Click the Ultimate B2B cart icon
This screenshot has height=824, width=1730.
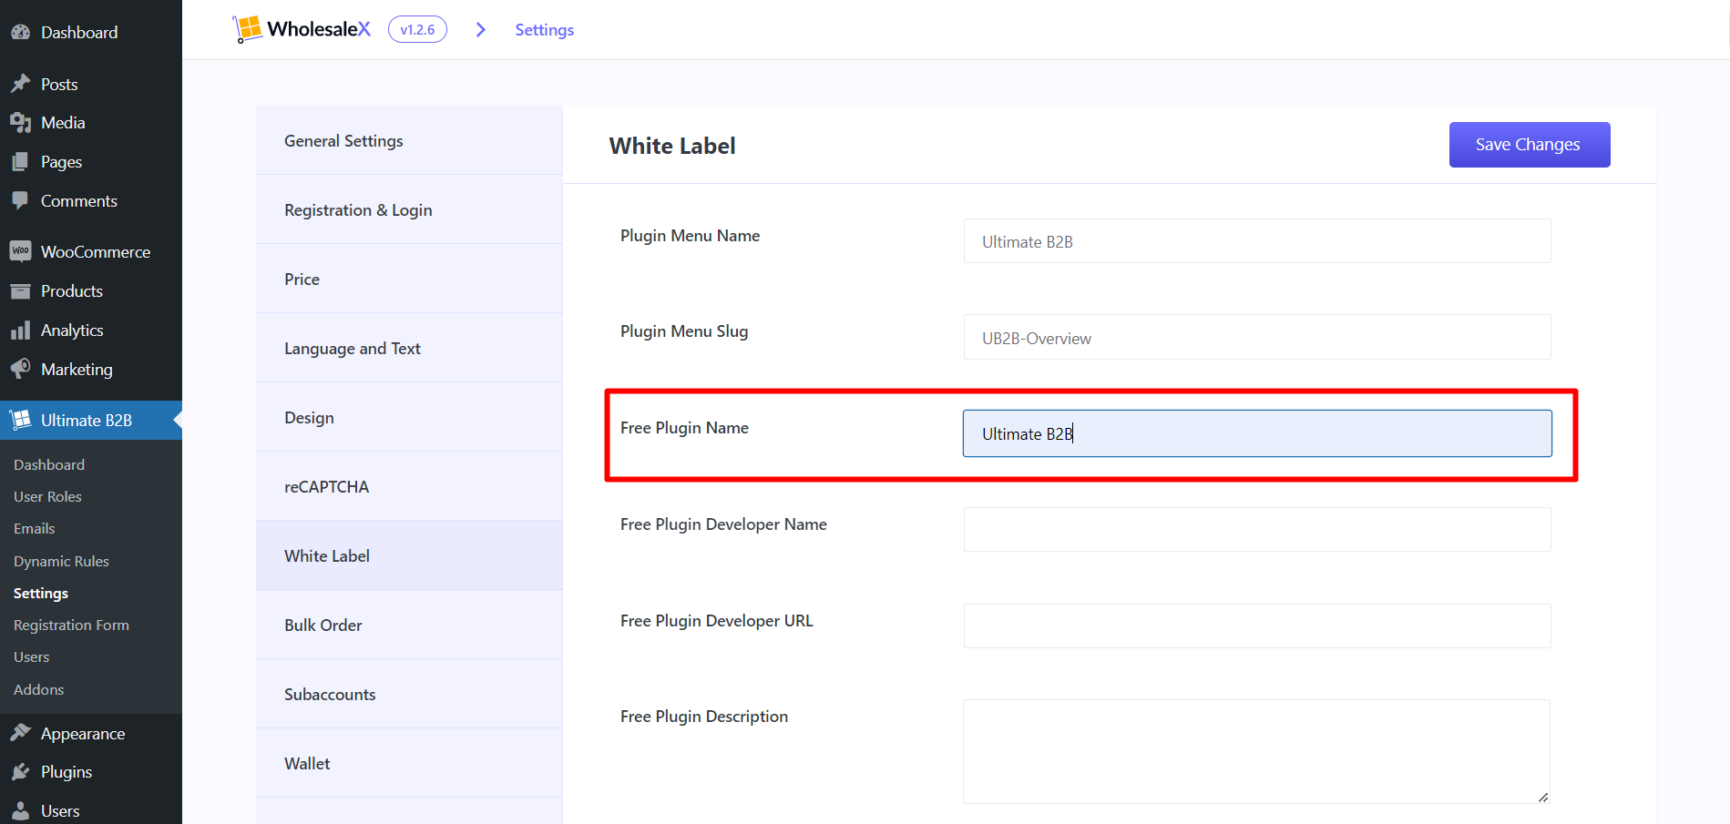pyautogui.click(x=21, y=420)
